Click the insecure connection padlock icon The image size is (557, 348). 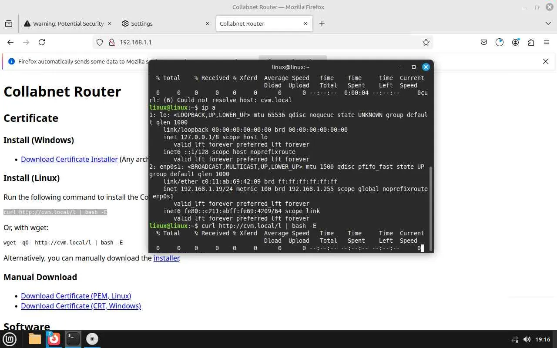click(x=111, y=42)
